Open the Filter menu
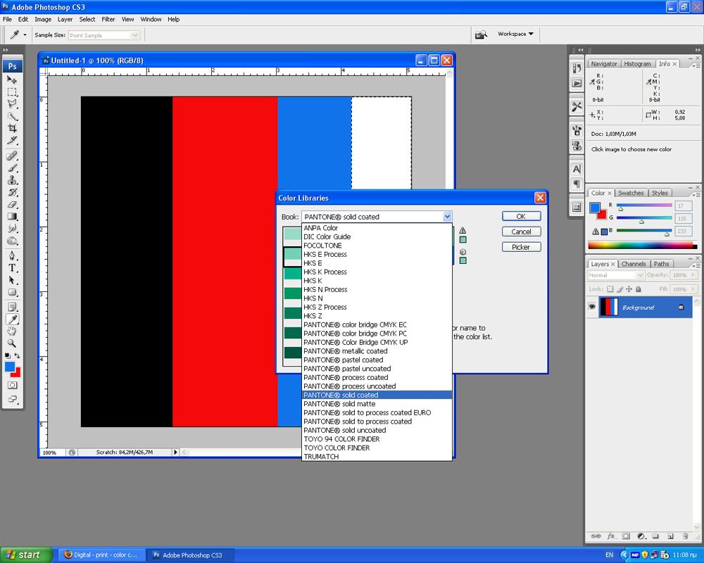Viewport: 704px width, 563px height. [108, 19]
